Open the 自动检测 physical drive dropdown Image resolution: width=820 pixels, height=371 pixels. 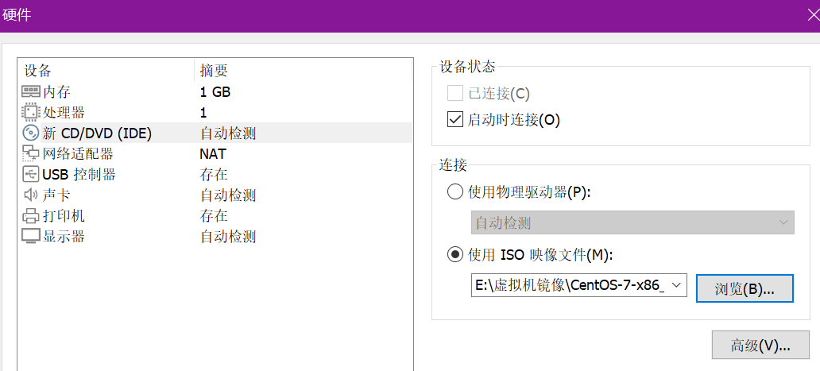pos(632,223)
